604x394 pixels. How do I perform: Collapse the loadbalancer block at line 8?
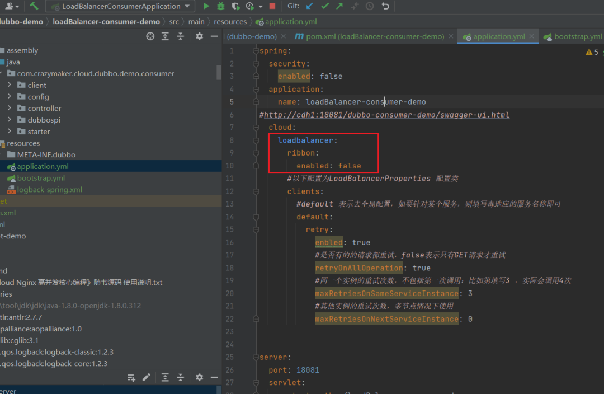[256, 140]
